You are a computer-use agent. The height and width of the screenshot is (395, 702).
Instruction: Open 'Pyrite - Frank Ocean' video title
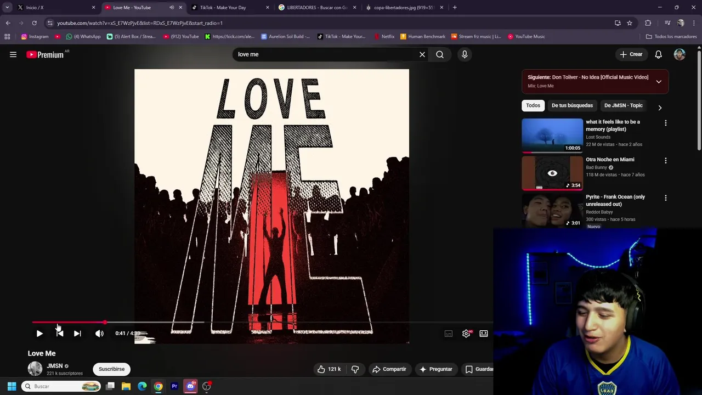click(615, 200)
